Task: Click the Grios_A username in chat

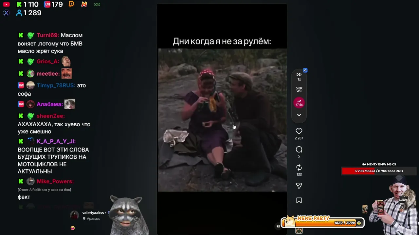Action: click(48, 61)
